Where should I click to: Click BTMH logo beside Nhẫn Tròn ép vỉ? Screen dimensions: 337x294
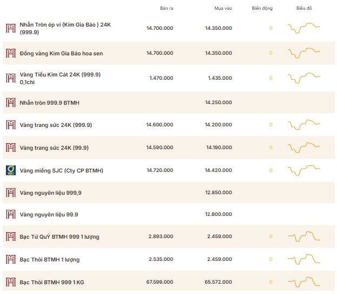[x=11, y=28]
